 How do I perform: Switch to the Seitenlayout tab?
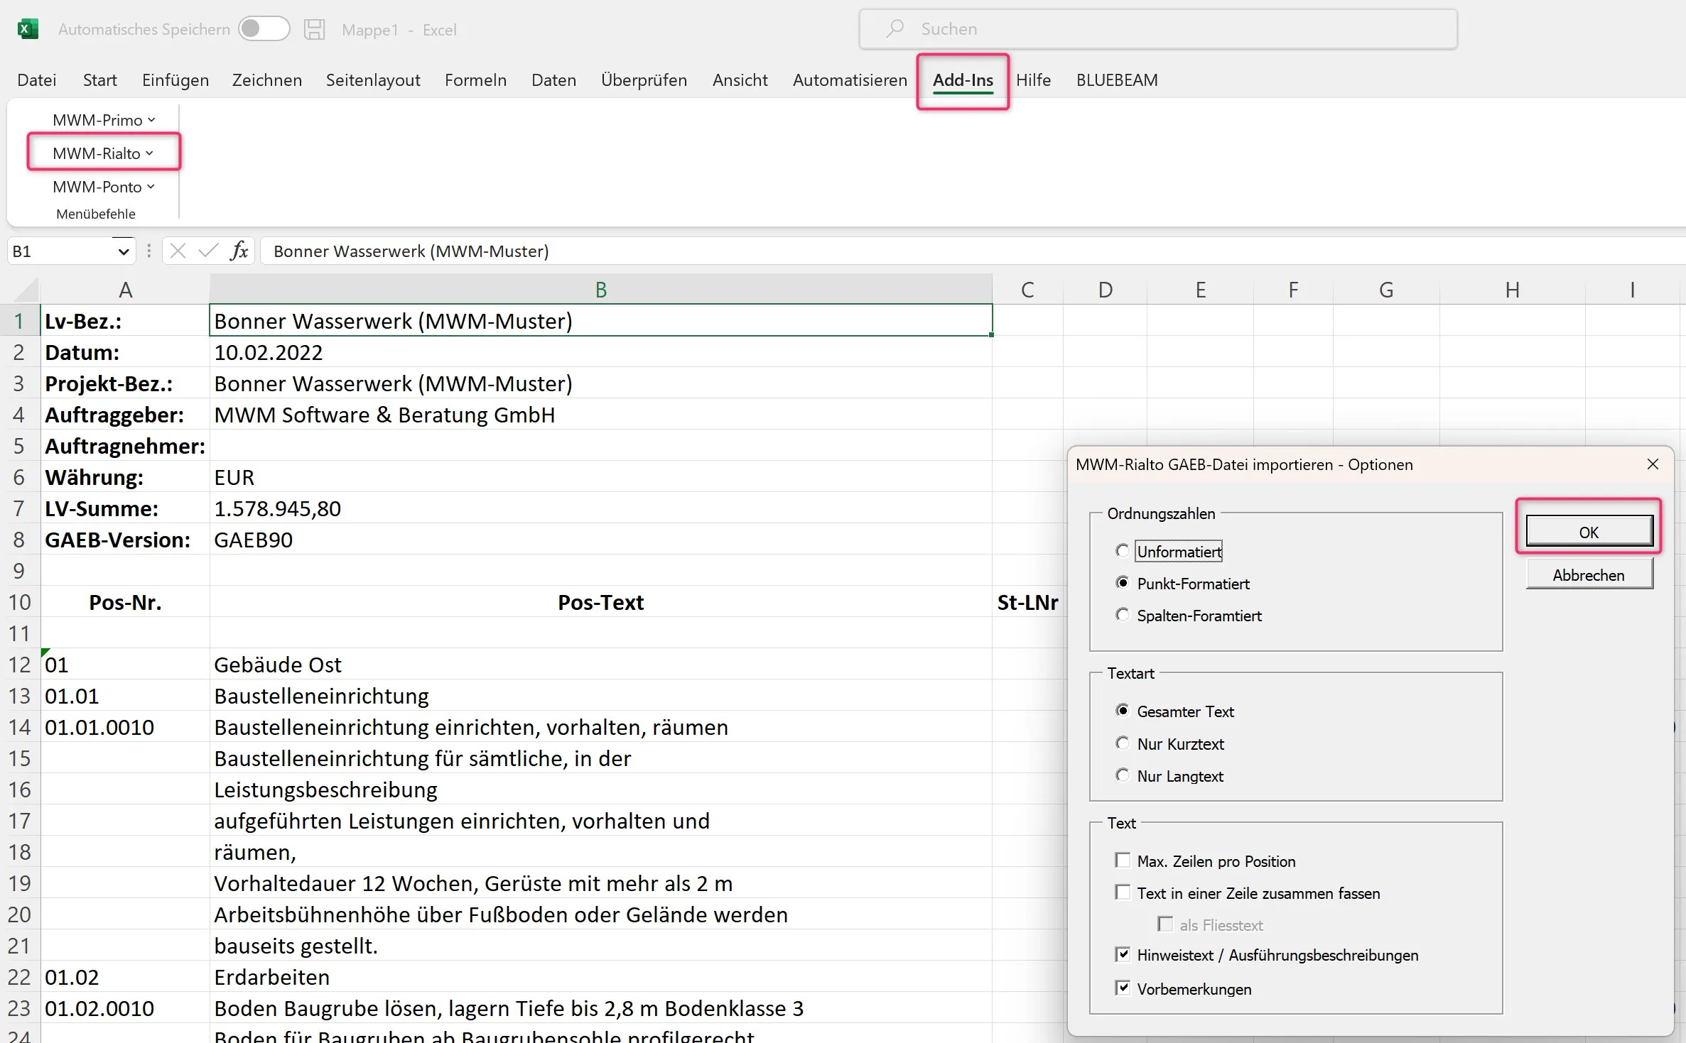(373, 80)
